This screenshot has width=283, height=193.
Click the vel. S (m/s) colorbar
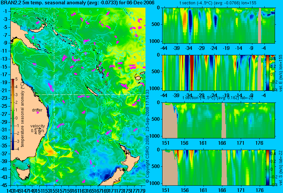(267, 167)
